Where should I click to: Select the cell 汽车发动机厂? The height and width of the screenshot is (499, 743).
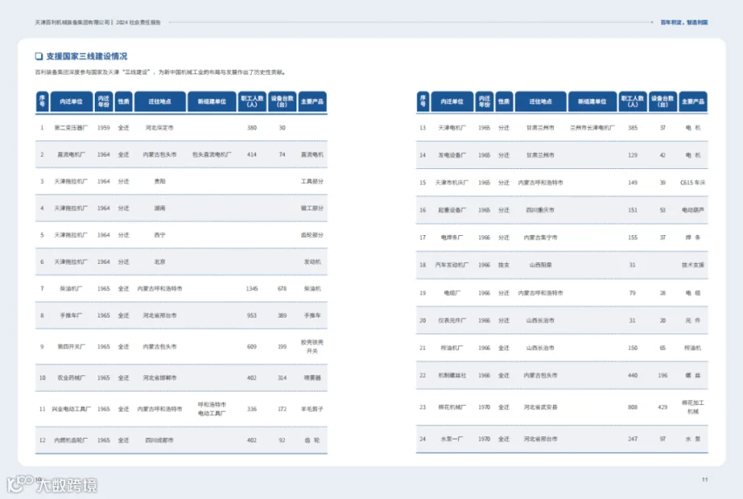click(x=452, y=265)
